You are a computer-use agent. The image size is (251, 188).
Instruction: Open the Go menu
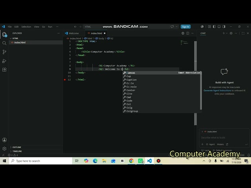pyautogui.click(x=44, y=27)
